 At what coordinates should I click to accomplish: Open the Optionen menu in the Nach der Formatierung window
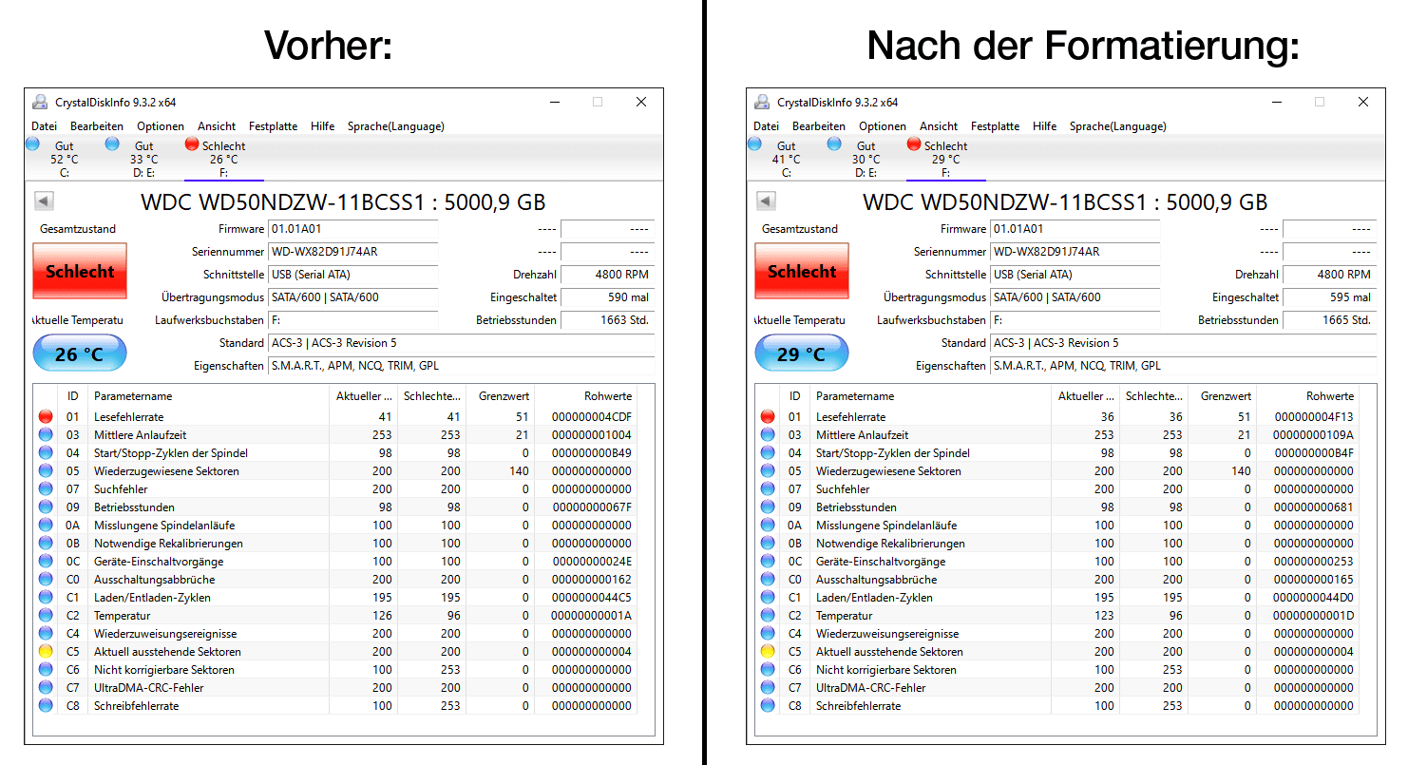883,125
